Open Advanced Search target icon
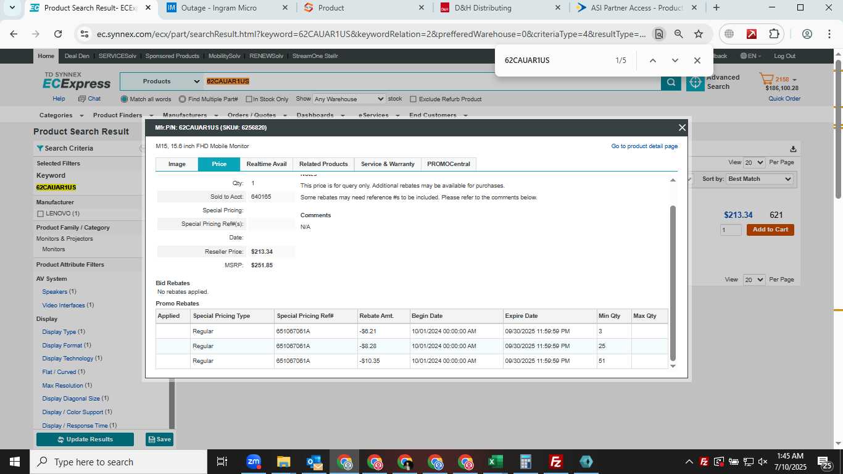Screen dimensions: 843x474 (x=696, y=82)
